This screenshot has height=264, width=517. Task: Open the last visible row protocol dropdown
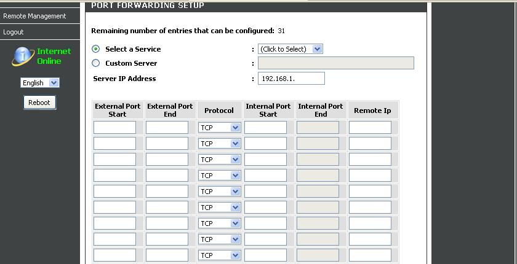[219, 255]
